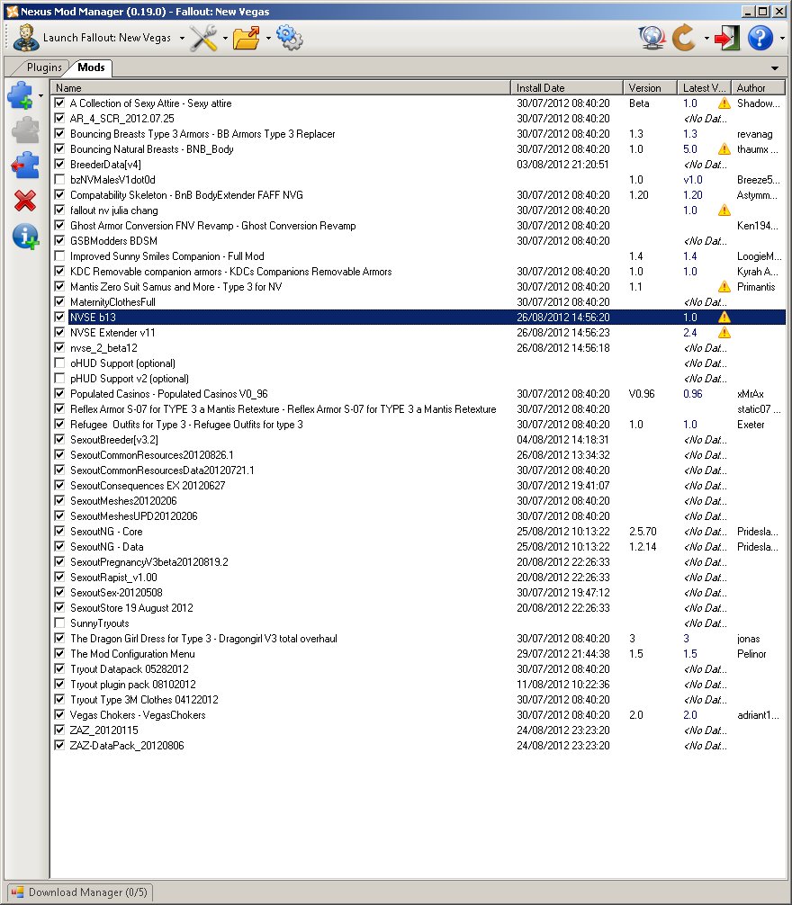Click the red X delete mod icon

(x=24, y=202)
